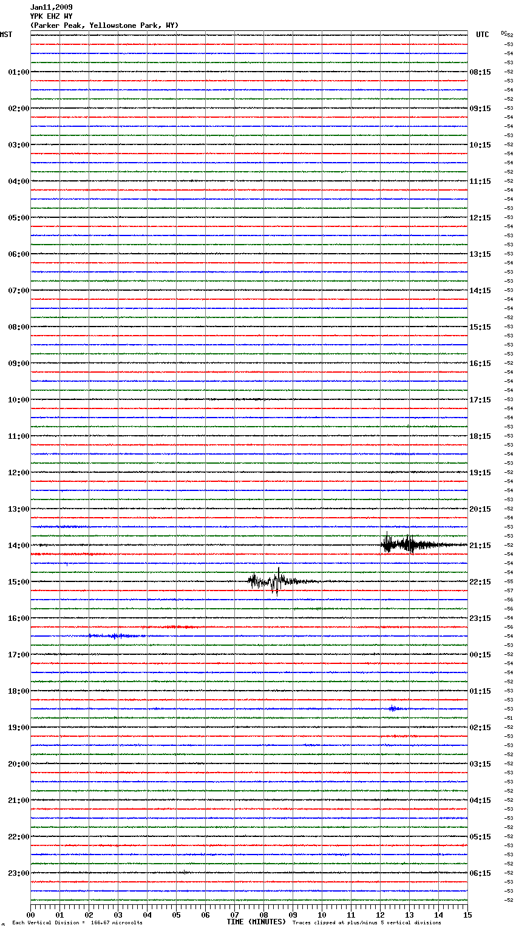Select the 20:00 MST time label
Image resolution: width=516 pixels, height=931 pixels.
(x=19, y=764)
